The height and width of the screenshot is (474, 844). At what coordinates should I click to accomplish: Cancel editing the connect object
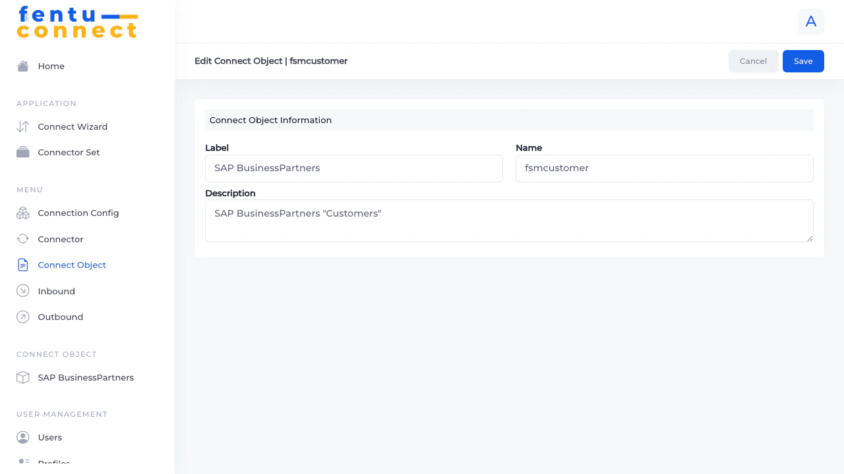(x=753, y=61)
